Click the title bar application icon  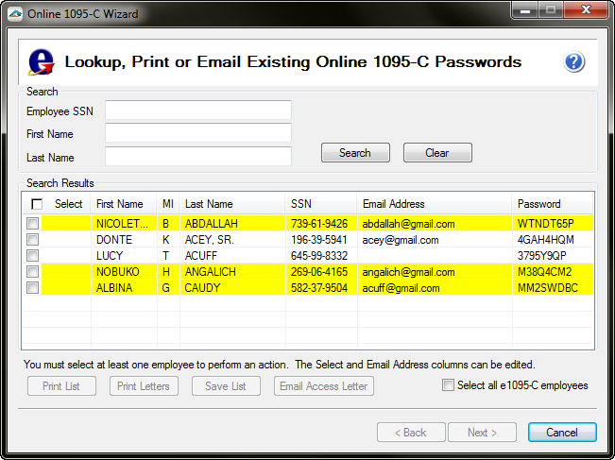(13, 12)
